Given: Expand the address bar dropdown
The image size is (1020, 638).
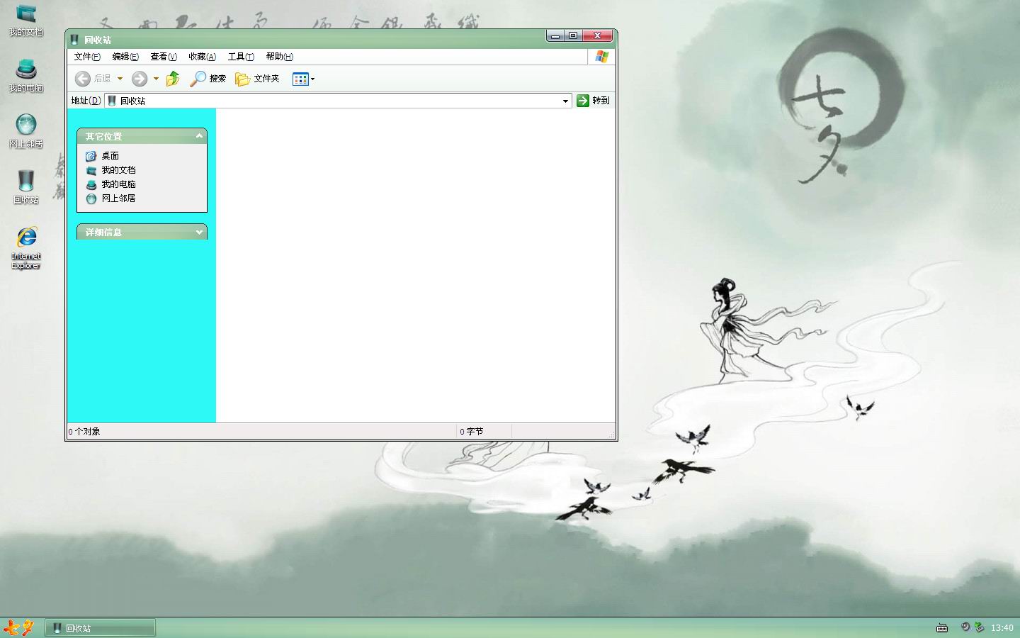Looking at the screenshot, I should (565, 101).
